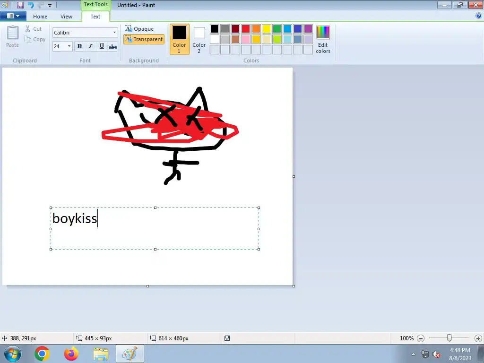
Task: Expand the Customize Quick Access Toolbar arrow
Action: click(x=50, y=5)
